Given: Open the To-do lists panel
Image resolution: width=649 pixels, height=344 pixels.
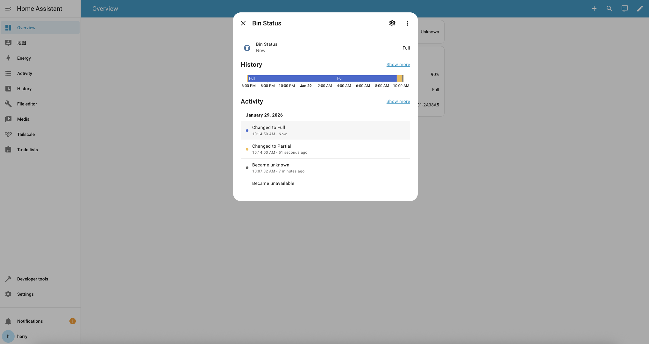Looking at the screenshot, I should click(x=27, y=150).
